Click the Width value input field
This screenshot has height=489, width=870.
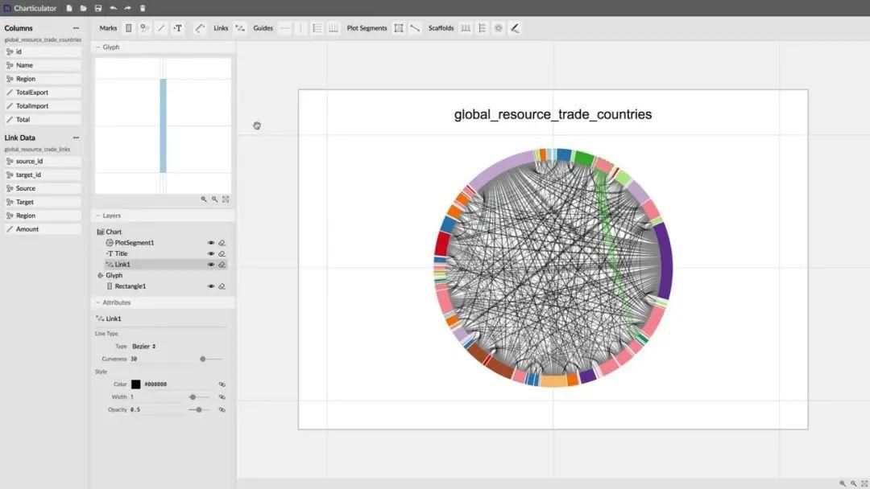pyautogui.click(x=157, y=397)
